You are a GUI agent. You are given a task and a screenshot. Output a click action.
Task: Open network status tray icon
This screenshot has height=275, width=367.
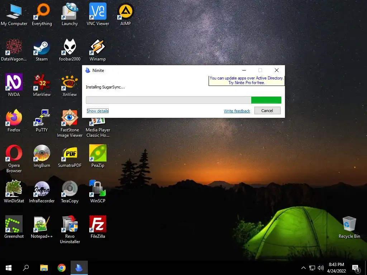tap(312, 268)
